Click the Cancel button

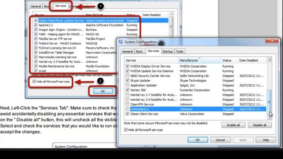pyautogui.click(x=220, y=140)
